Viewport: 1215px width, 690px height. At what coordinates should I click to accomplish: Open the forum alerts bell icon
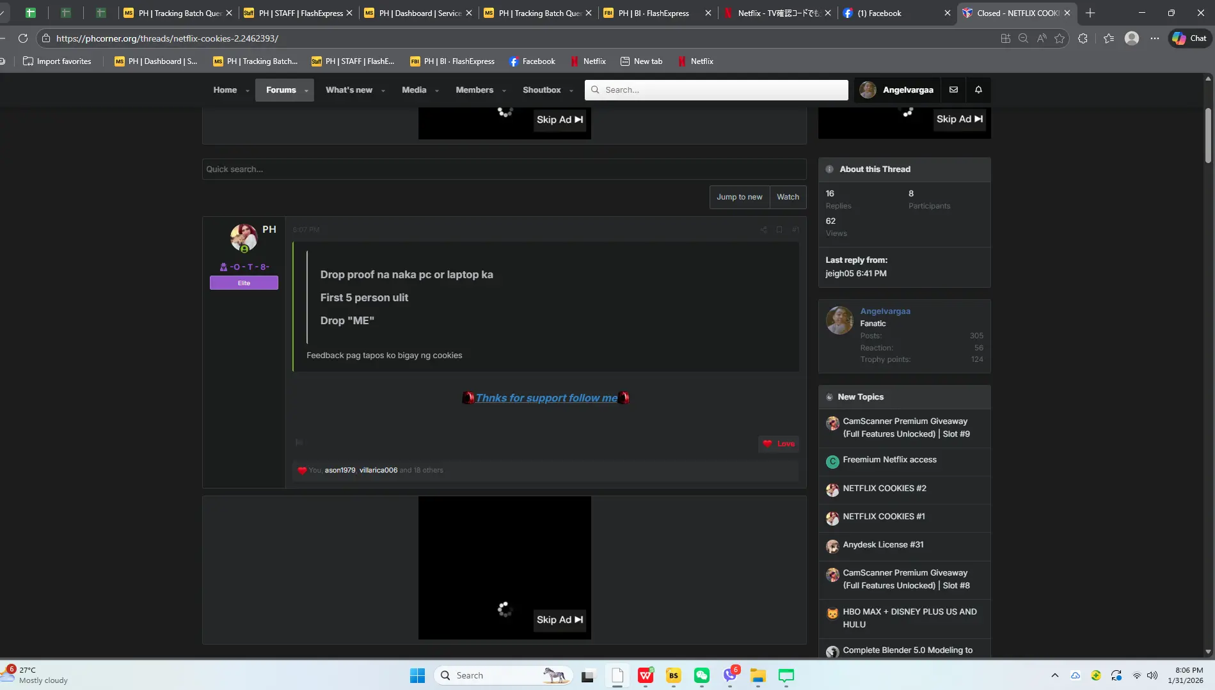[x=978, y=90]
